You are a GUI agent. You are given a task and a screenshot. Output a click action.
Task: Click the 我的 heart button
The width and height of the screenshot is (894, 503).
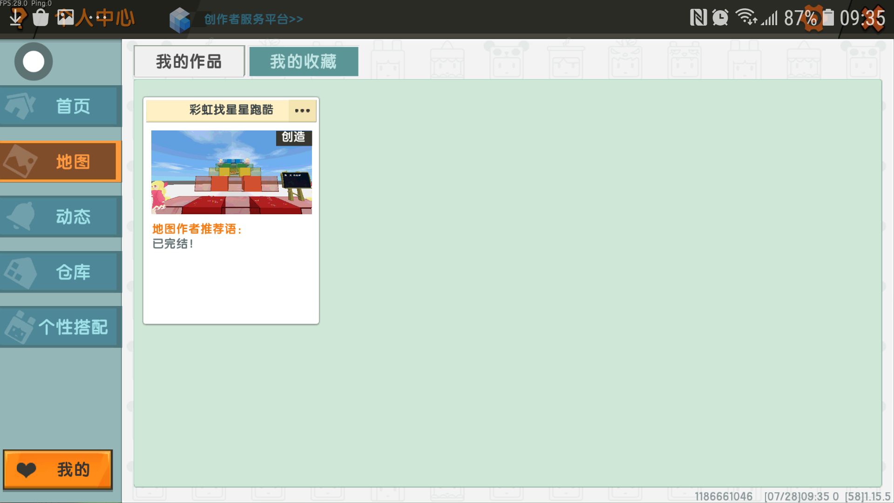pos(58,469)
